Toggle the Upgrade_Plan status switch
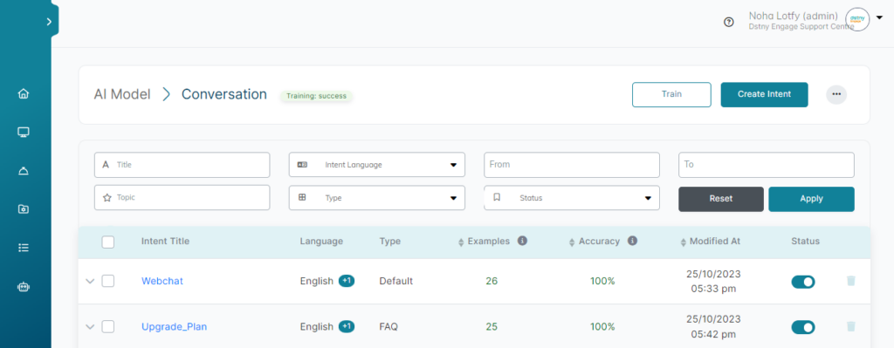The image size is (894, 348). (803, 327)
